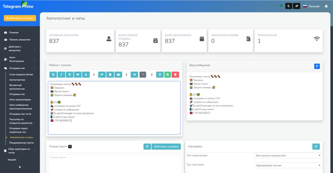The height and width of the screenshot is (173, 333).
Task: Click the robot bot icon in toolbar
Action: (x=118, y=75)
